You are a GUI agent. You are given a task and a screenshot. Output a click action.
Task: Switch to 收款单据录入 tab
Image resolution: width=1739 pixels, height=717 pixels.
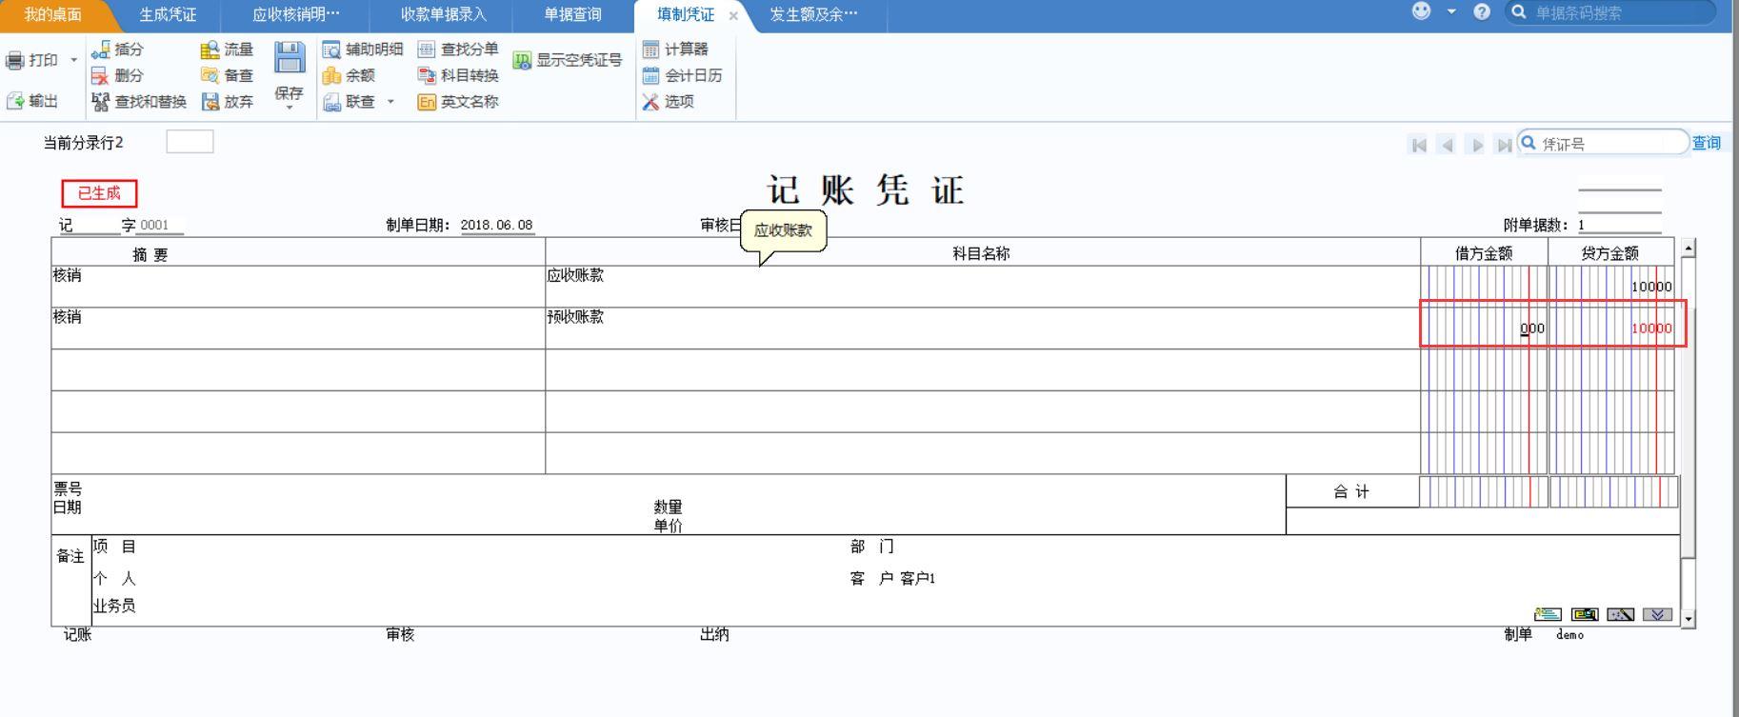443,14
